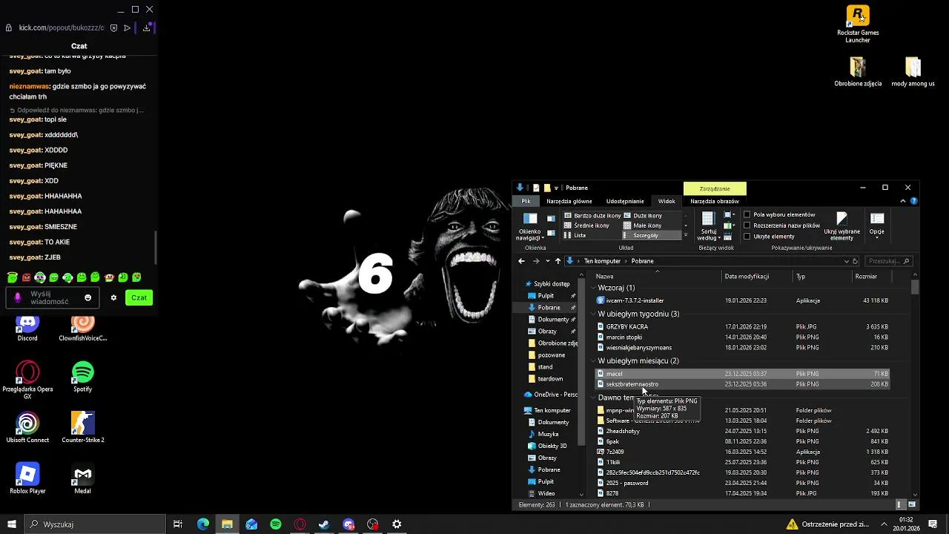This screenshot has height=534, width=949.
Task: Click the Back arrow in Explorer
Action: point(521,261)
